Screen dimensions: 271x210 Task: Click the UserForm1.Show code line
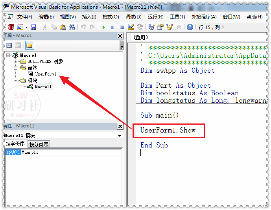click(x=168, y=130)
